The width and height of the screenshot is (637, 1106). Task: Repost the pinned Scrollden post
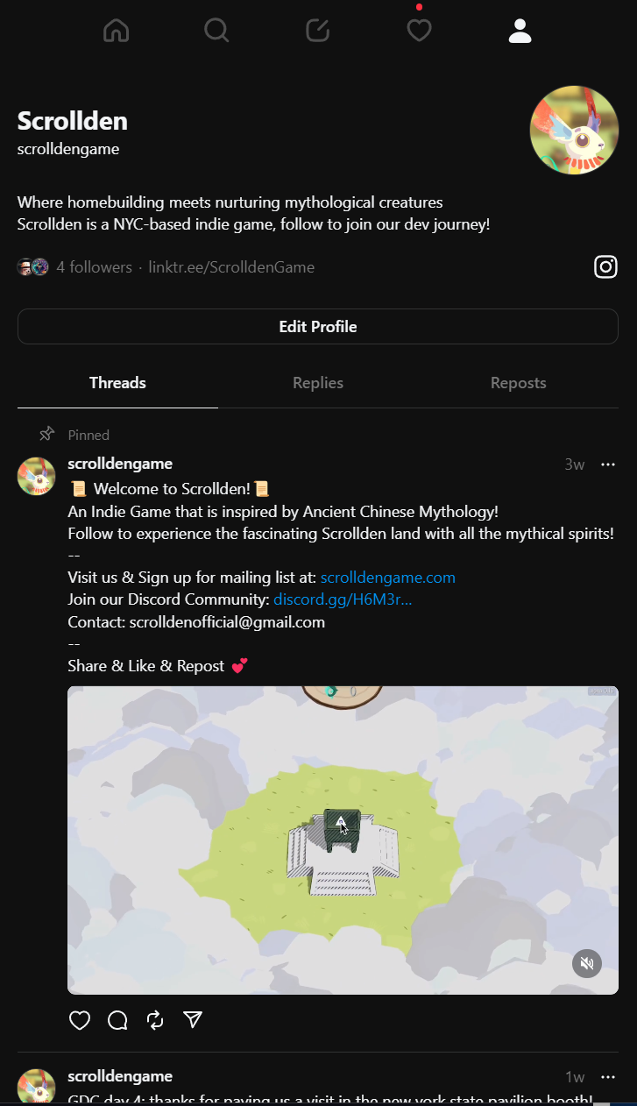[x=155, y=1020]
